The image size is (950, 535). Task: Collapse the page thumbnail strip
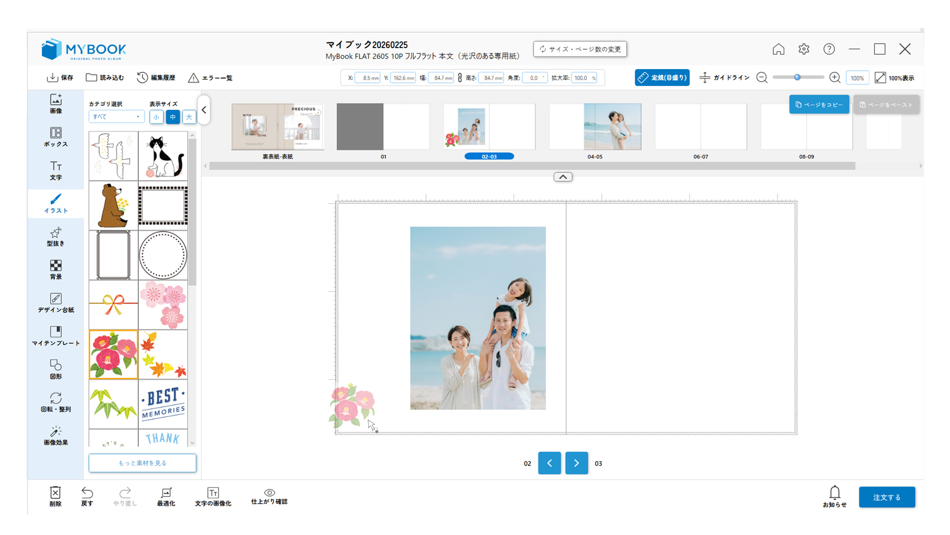click(x=563, y=177)
